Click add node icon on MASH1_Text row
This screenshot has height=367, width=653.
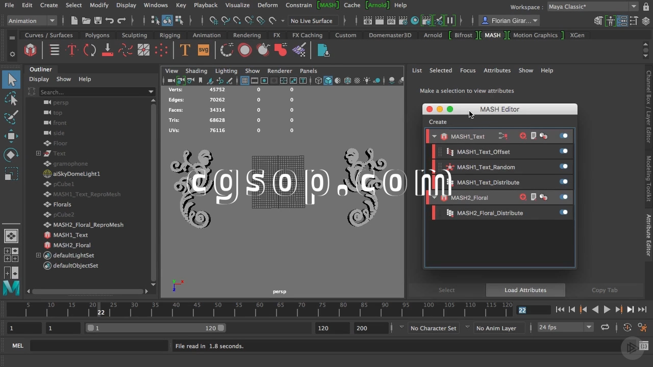coord(523,136)
